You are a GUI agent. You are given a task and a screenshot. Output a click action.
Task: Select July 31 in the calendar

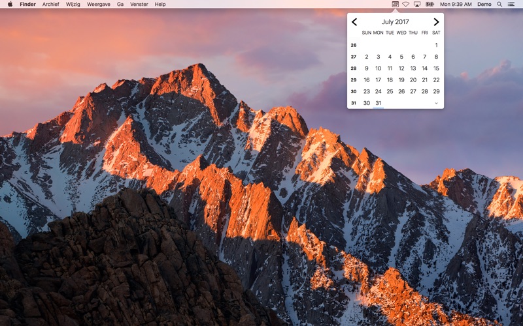point(378,103)
